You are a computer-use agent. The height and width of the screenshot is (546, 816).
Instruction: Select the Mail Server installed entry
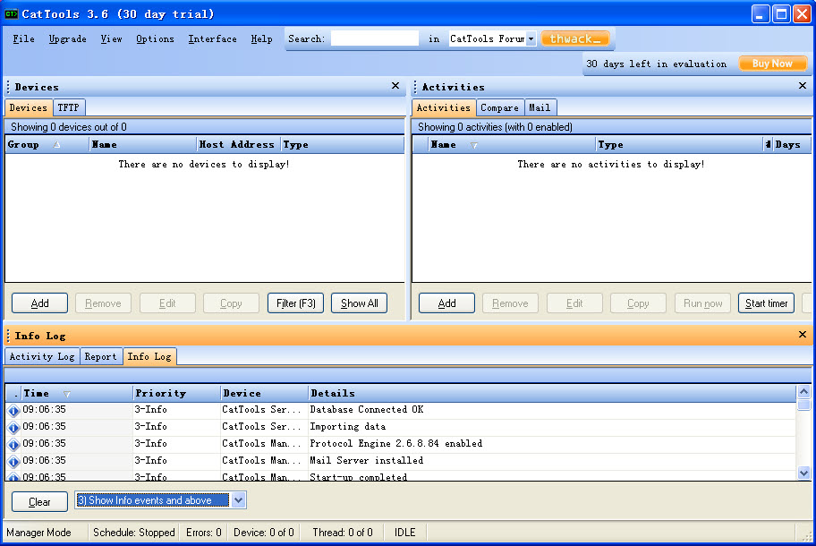(x=366, y=461)
